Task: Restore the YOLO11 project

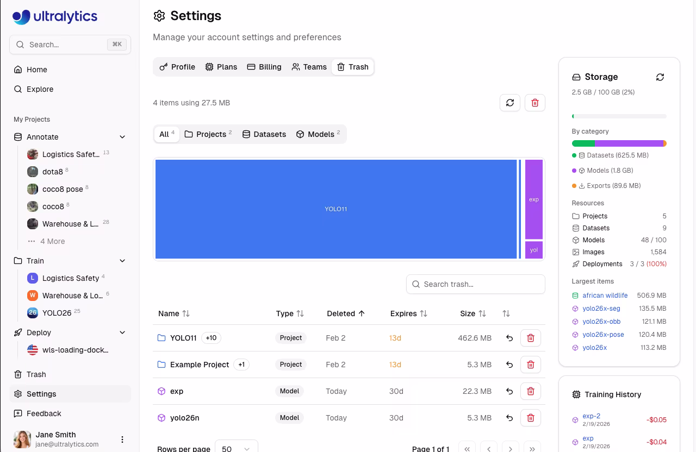Action: pyautogui.click(x=509, y=338)
